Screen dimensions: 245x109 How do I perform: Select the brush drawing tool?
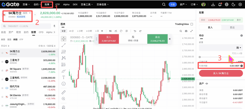[x=64, y=71]
